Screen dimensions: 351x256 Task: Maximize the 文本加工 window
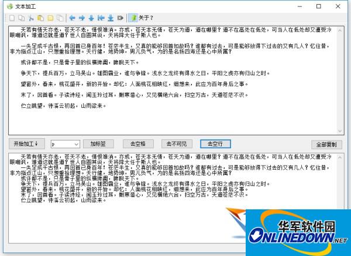pyautogui.click(x=319, y=6)
